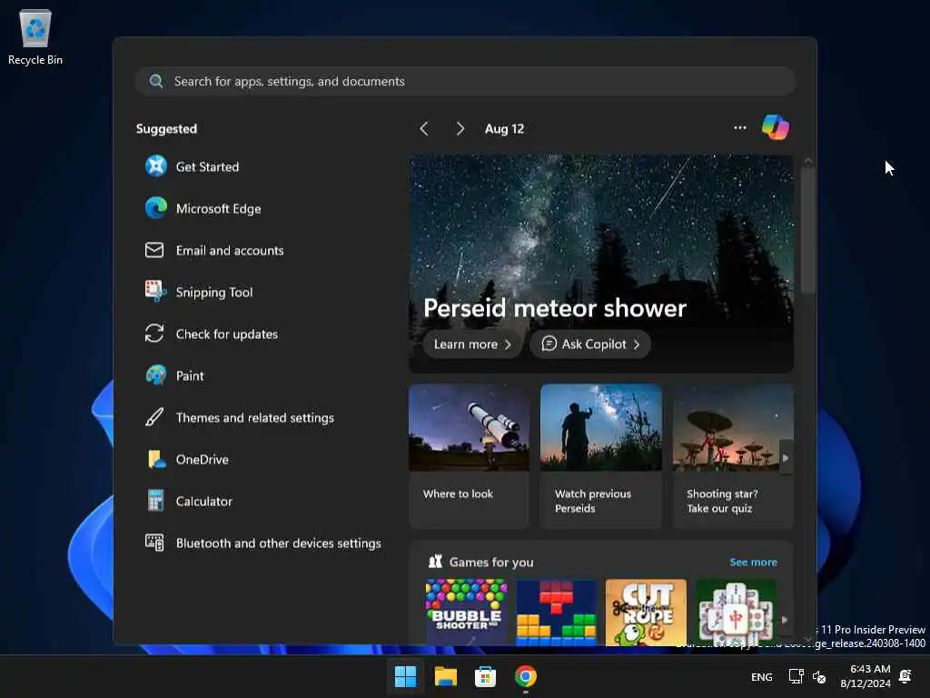
Task: Click the network status tray icon
Action: click(796, 676)
